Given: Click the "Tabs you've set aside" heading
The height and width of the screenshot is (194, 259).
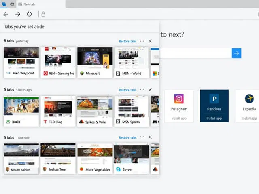Looking at the screenshot, I should pos(24,27).
